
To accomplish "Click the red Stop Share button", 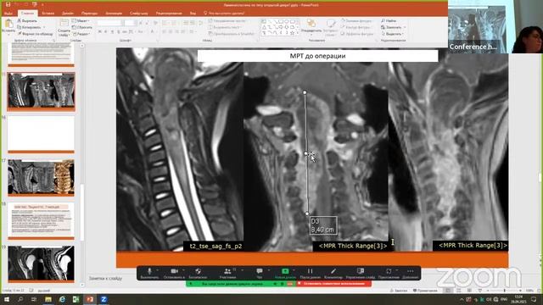I will (x=333, y=284).
